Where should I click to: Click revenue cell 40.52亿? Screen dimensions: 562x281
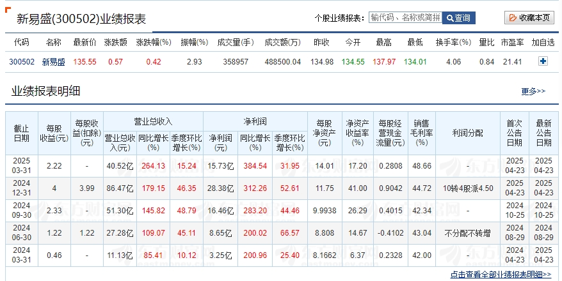(120, 166)
